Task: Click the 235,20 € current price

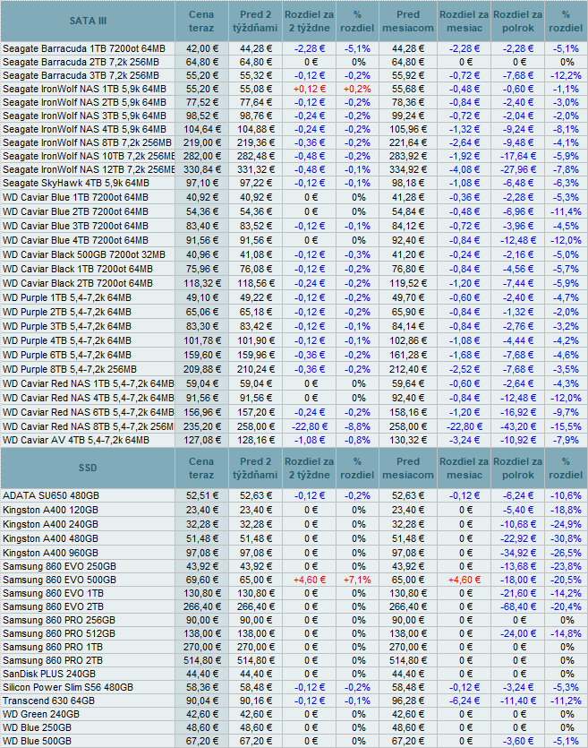Action: tap(202, 426)
